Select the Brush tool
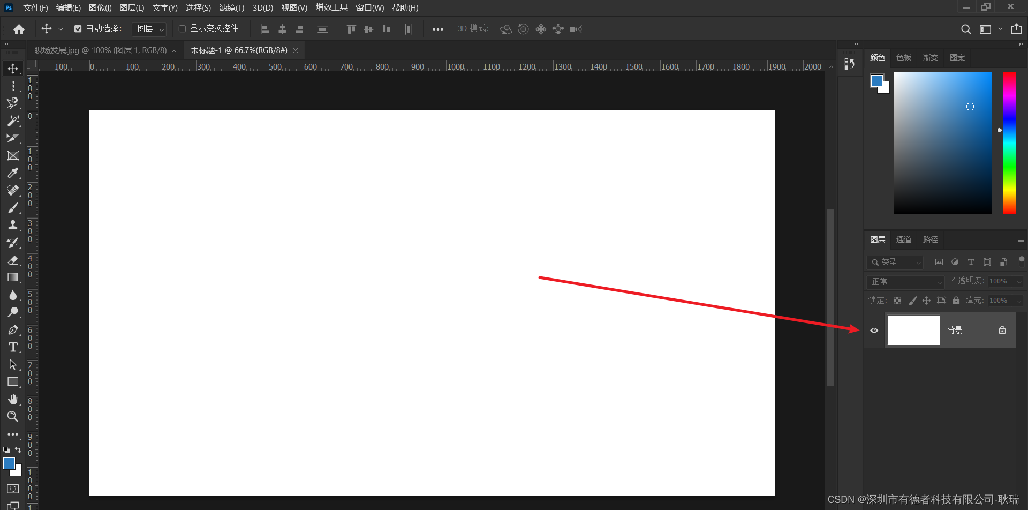1028x510 pixels. click(x=13, y=208)
